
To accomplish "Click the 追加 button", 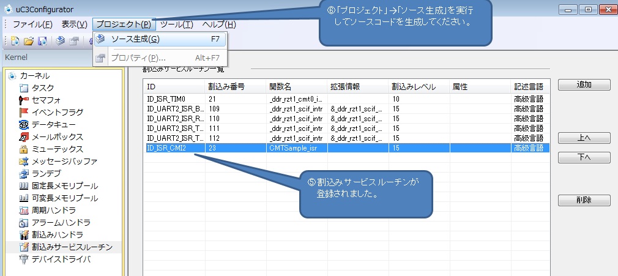I will pos(584,84).
